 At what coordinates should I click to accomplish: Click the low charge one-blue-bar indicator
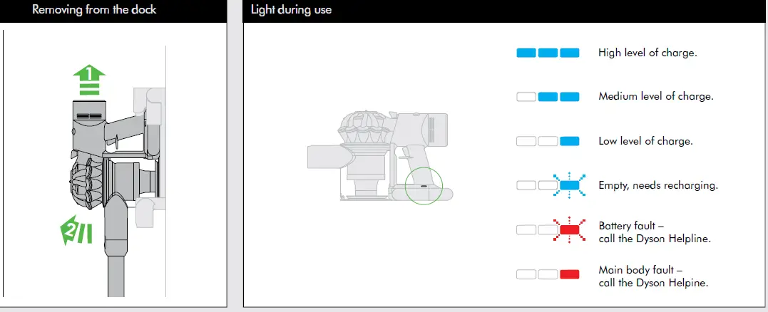tap(548, 141)
